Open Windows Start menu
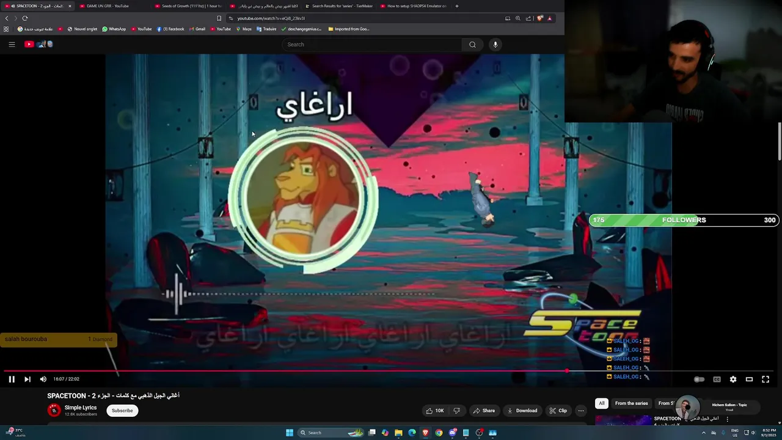The height and width of the screenshot is (440, 782). coord(290,433)
